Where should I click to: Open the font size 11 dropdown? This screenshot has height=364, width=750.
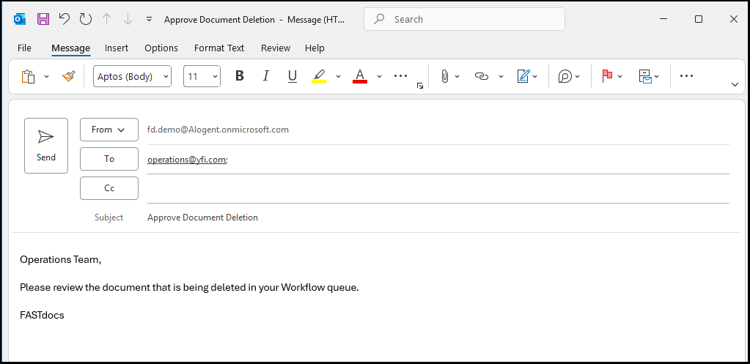(x=202, y=76)
